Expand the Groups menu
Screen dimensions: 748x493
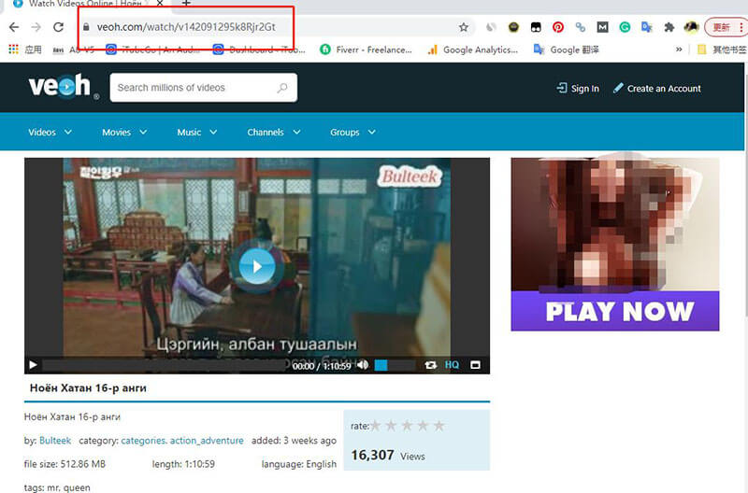[x=353, y=132]
